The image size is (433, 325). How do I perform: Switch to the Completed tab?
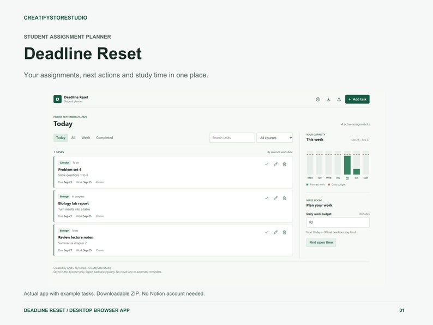tap(104, 138)
